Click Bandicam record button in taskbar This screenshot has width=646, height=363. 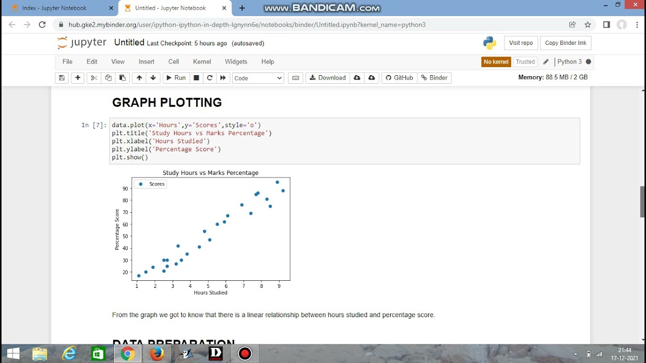[x=245, y=354]
